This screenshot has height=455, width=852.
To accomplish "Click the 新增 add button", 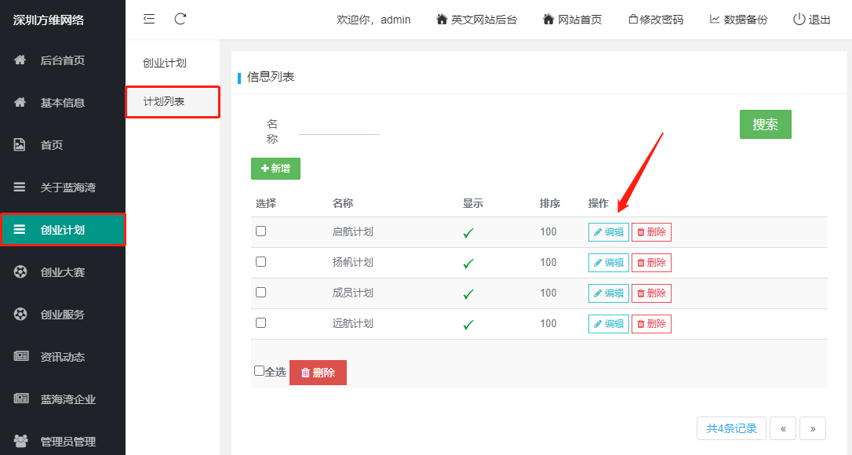I will pyautogui.click(x=275, y=169).
